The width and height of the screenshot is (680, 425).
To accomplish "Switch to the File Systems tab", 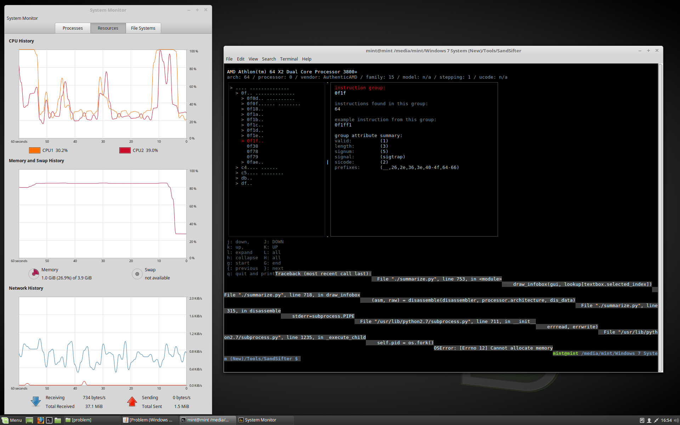I will (x=143, y=28).
